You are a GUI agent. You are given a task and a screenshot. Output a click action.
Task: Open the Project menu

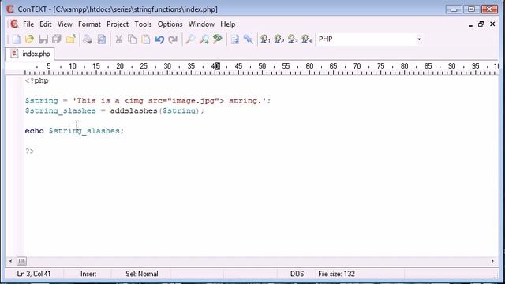pyautogui.click(x=118, y=24)
